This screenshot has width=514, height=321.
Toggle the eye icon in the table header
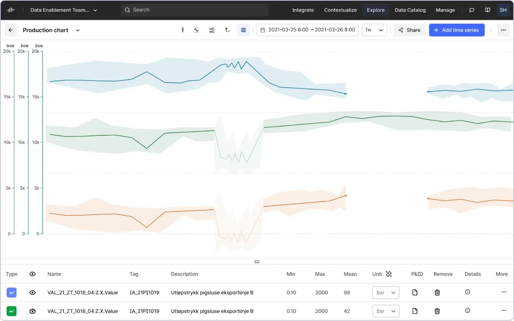tap(32, 274)
